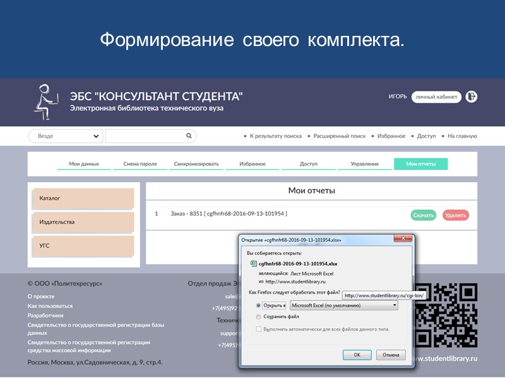
Task: Click the QR code image
Action: 446,315
